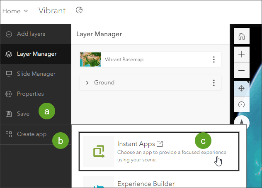Click the Vibrant Basemap thumbnail
This screenshot has width=262, height=188.
tap(90, 59)
